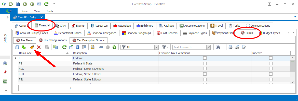Click the magnifier button in search box
The height and width of the screenshot is (101, 298).
point(208,47)
